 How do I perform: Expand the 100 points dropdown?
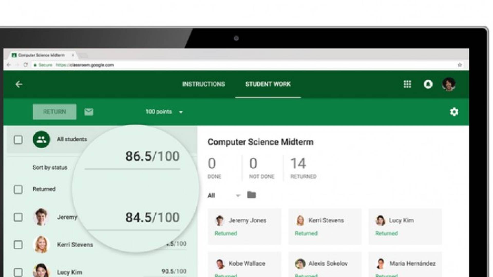click(x=164, y=112)
